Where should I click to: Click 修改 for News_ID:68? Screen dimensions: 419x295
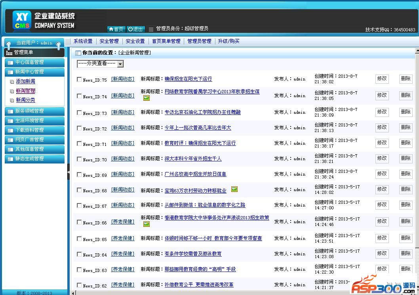tap(382, 190)
